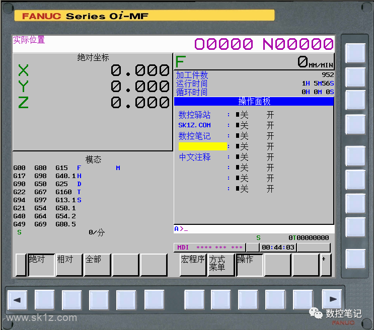
Task: Click the blue M modal label
Action: 118,168
